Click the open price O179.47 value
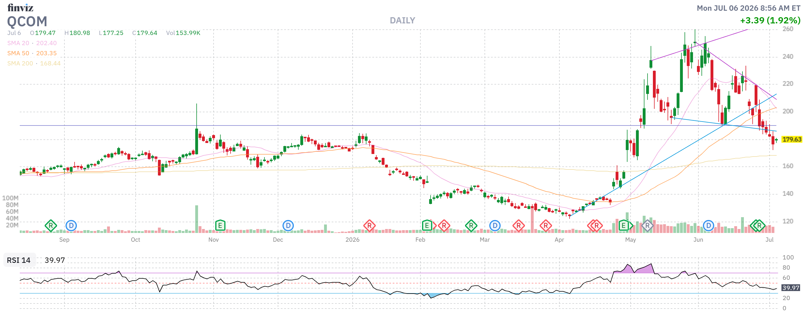The width and height of the screenshot is (808, 317). point(43,33)
